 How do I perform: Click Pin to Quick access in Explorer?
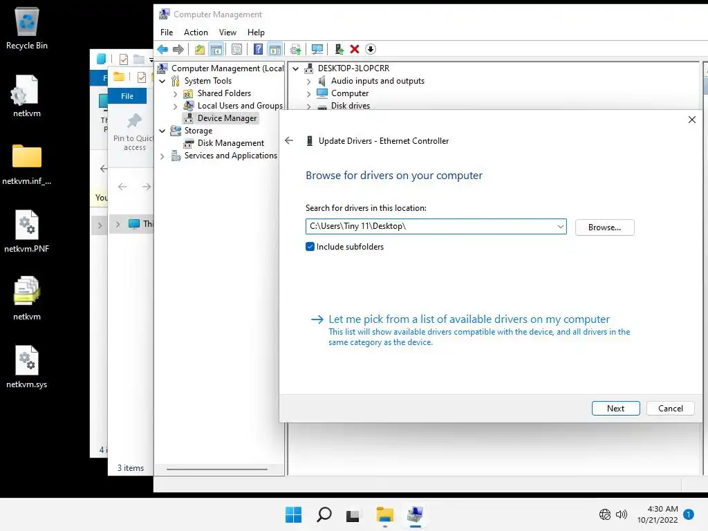tap(134, 132)
